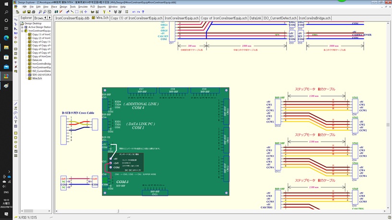
Task: Switch to the DataLink document tab
Action: 256,18
